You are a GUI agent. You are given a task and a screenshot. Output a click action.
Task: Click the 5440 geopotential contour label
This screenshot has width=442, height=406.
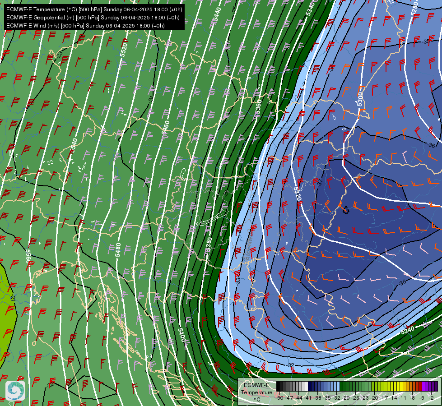click(217, 14)
